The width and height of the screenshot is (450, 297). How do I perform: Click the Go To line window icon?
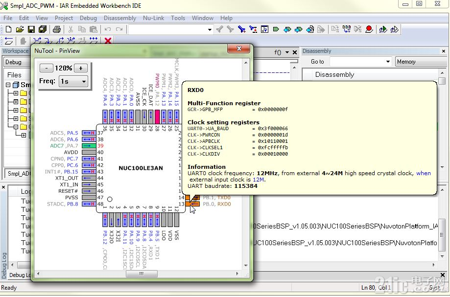pyautogui.click(x=264, y=29)
